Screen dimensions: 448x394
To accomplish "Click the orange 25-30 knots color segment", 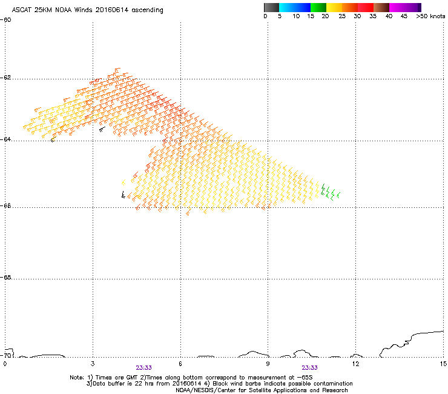I will (350, 7).
